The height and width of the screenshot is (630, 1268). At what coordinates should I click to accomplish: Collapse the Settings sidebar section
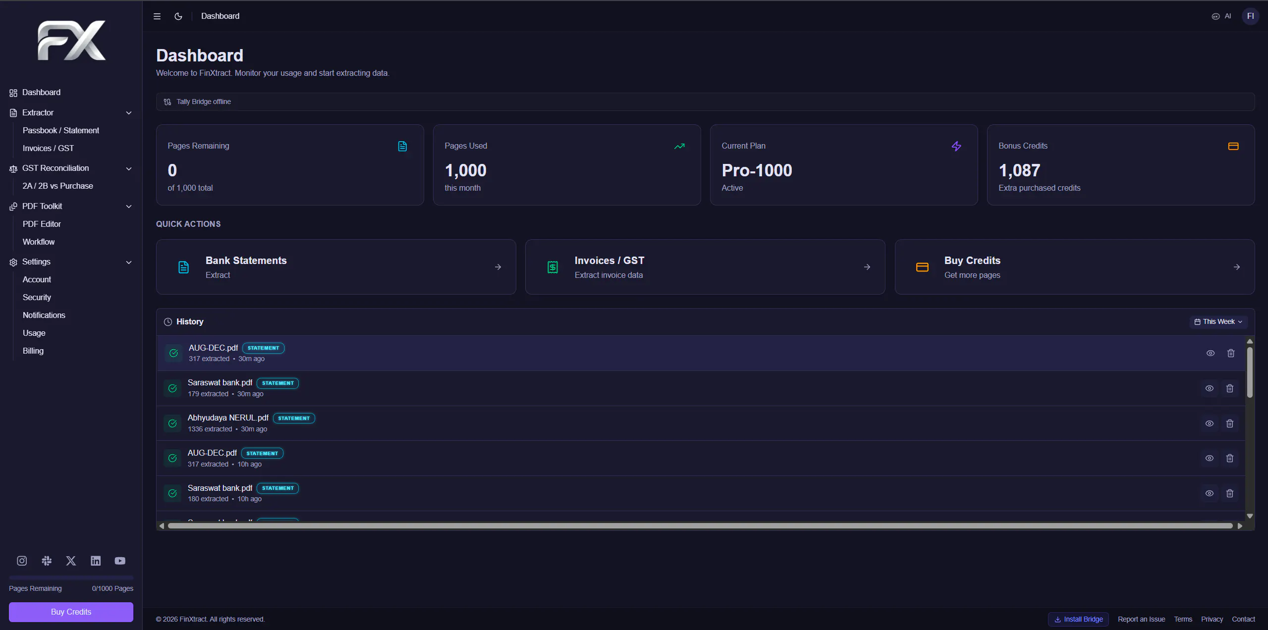pyautogui.click(x=129, y=262)
